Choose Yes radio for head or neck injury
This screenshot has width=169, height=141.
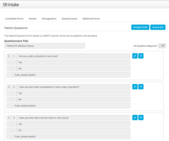pos(13,124)
